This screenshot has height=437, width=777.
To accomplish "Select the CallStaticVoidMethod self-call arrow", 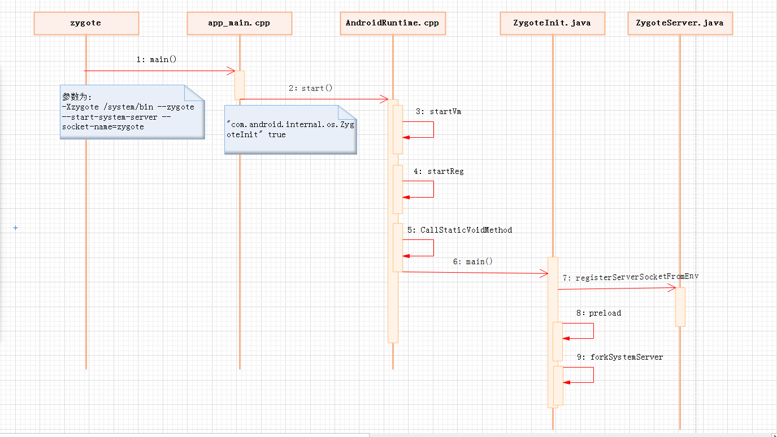I will tap(418, 248).
